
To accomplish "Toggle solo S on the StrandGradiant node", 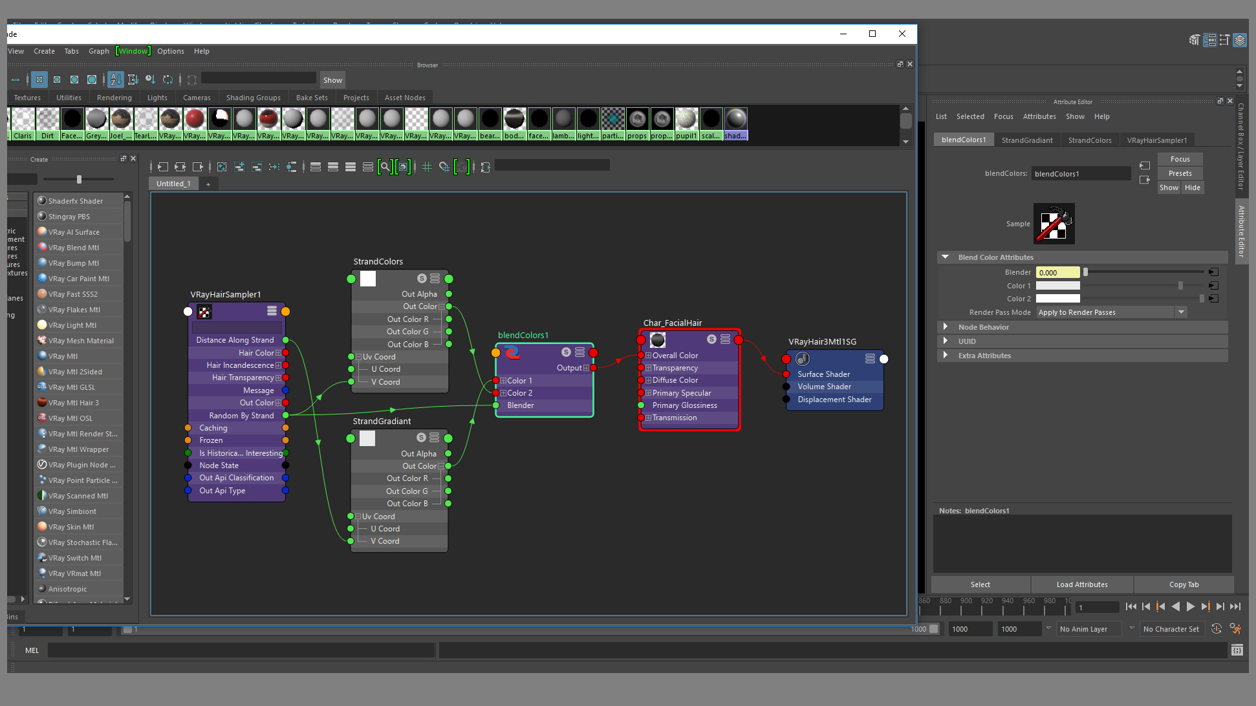I will point(421,438).
